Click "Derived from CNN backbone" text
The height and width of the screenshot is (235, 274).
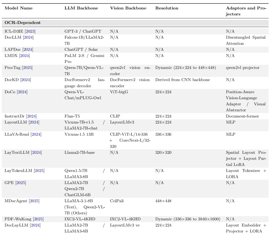[183, 80]
